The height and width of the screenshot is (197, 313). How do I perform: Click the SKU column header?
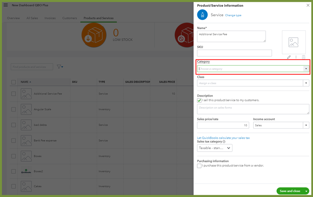coord(75,82)
